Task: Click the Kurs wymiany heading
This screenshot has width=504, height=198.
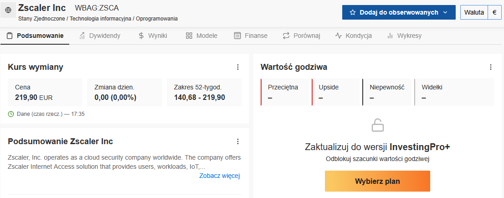Action: click(x=36, y=67)
